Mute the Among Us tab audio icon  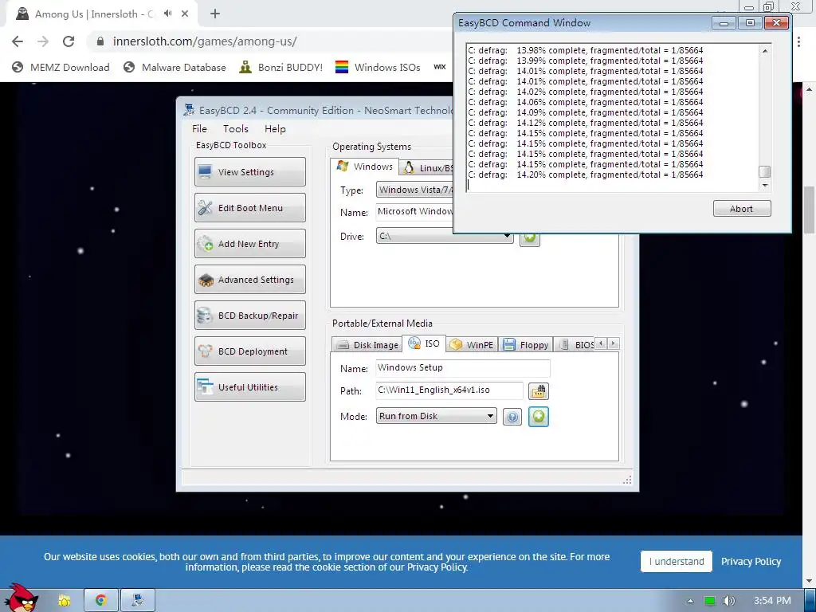[167, 14]
